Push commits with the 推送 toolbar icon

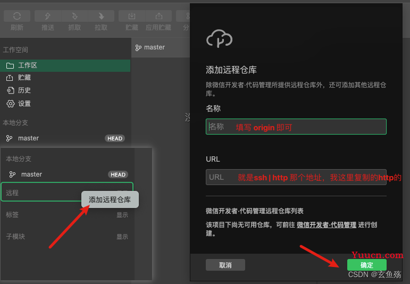48,16
